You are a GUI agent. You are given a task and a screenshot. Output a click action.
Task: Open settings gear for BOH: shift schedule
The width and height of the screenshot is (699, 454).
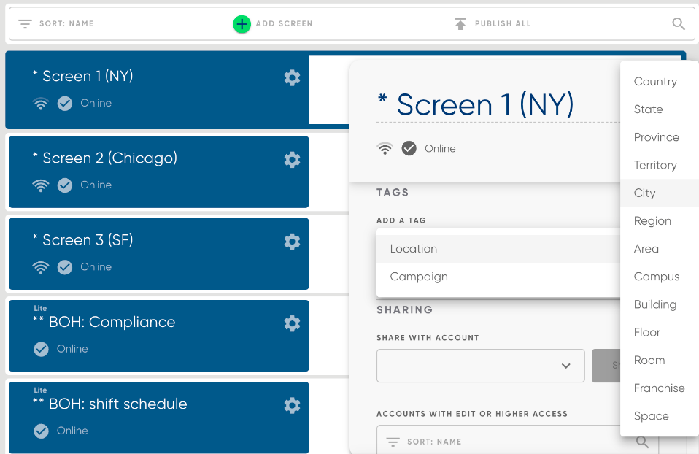point(292,406)
